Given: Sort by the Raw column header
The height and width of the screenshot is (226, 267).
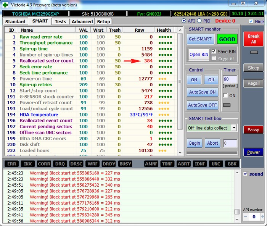Looking at the screenshot, I should [139, 30].
